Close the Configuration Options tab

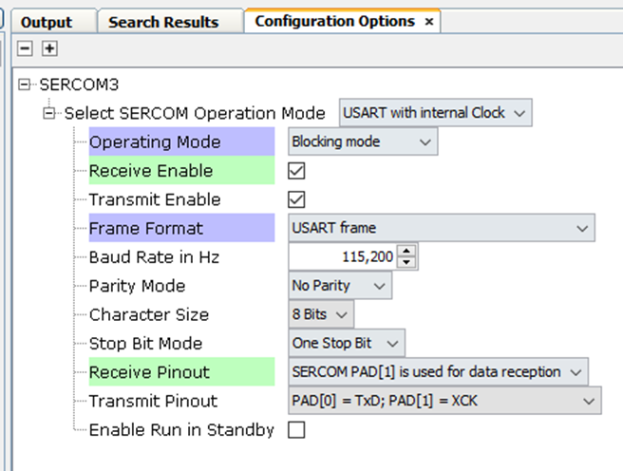tap(429, 21)
